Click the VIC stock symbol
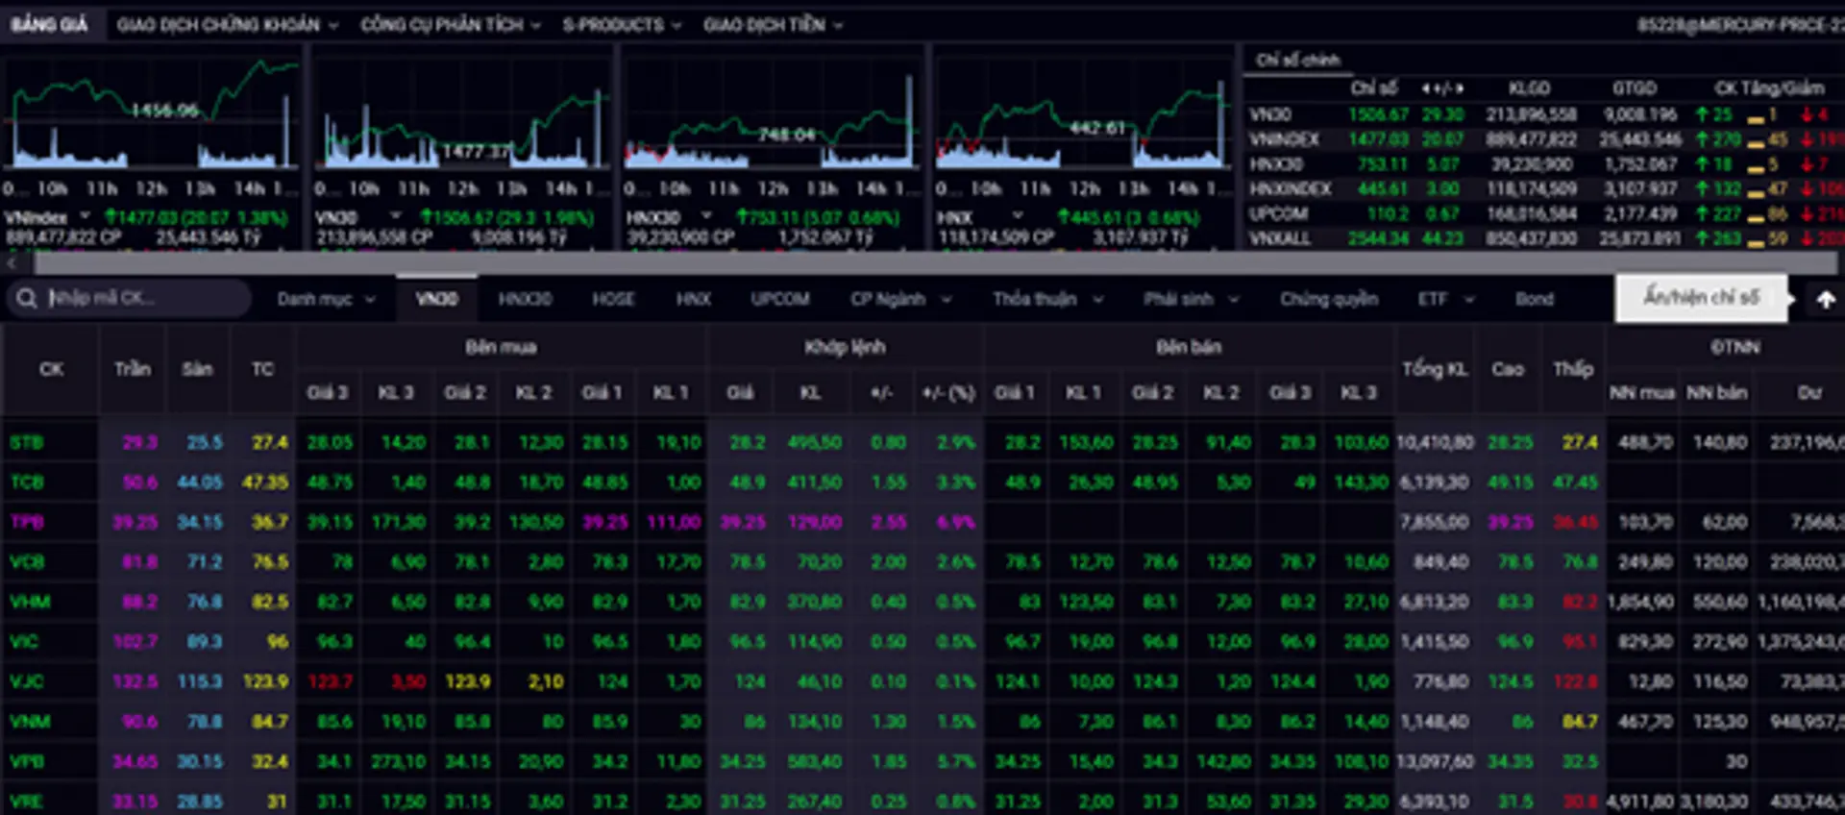 point(26,642)
